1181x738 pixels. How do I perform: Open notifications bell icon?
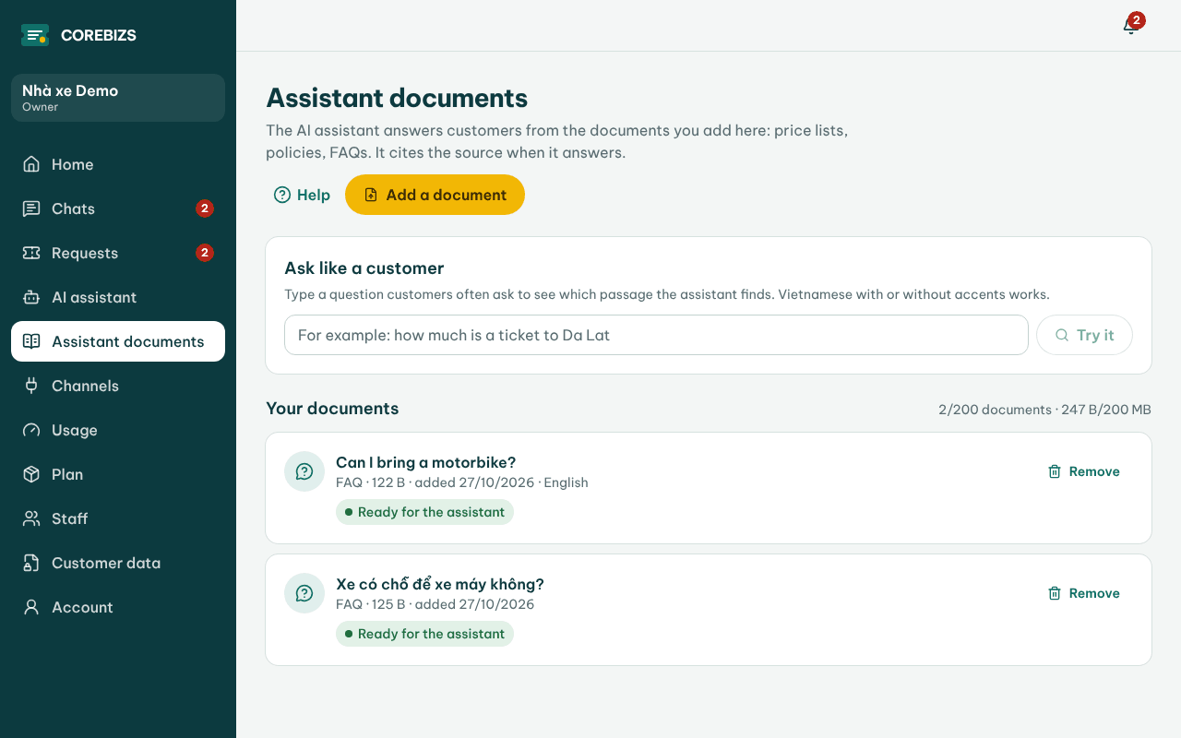click(1129, 26)
